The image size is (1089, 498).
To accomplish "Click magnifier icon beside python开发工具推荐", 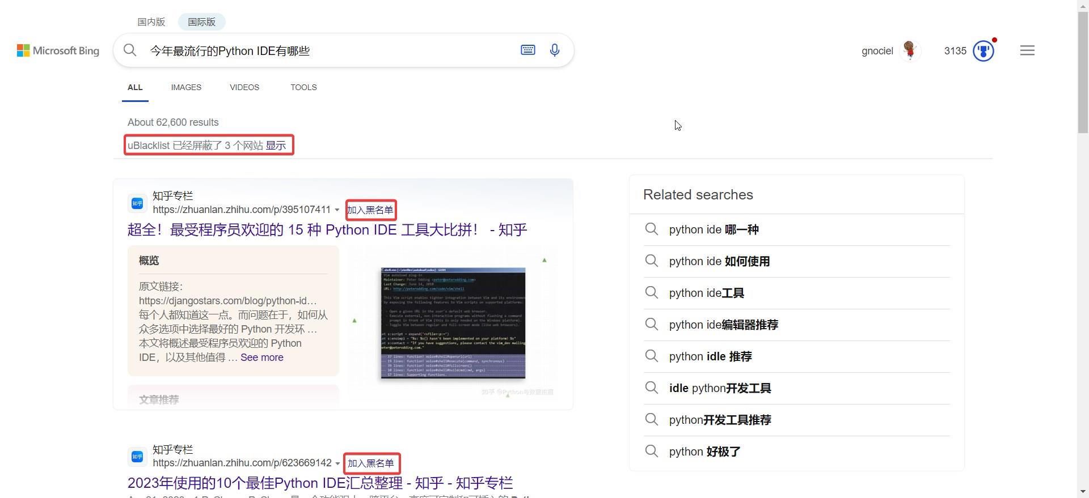I will click(x=652, y=419).
